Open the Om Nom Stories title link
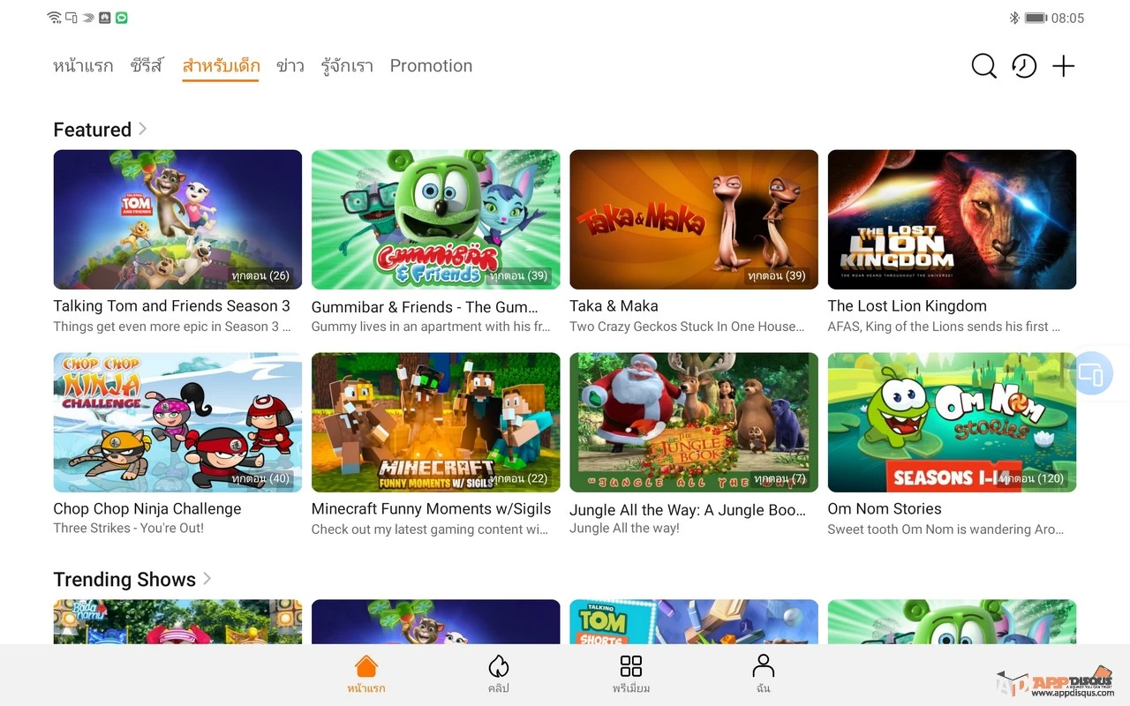1130x706 pixels. point(885,509)
